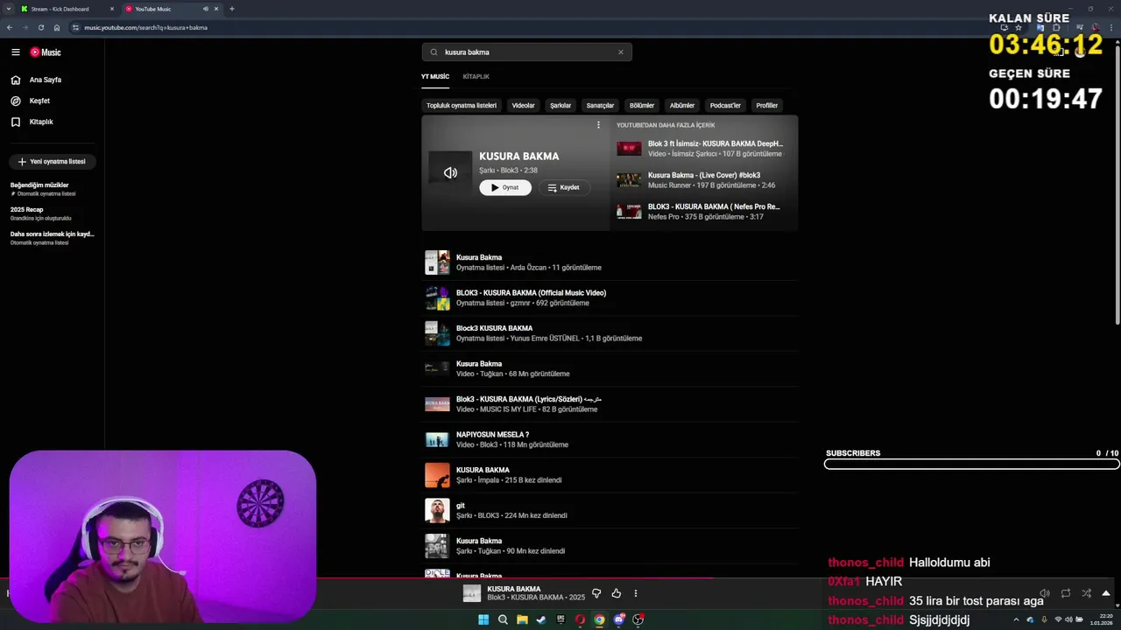Switch to the KİTAPLIK tab

coord(476,76)
